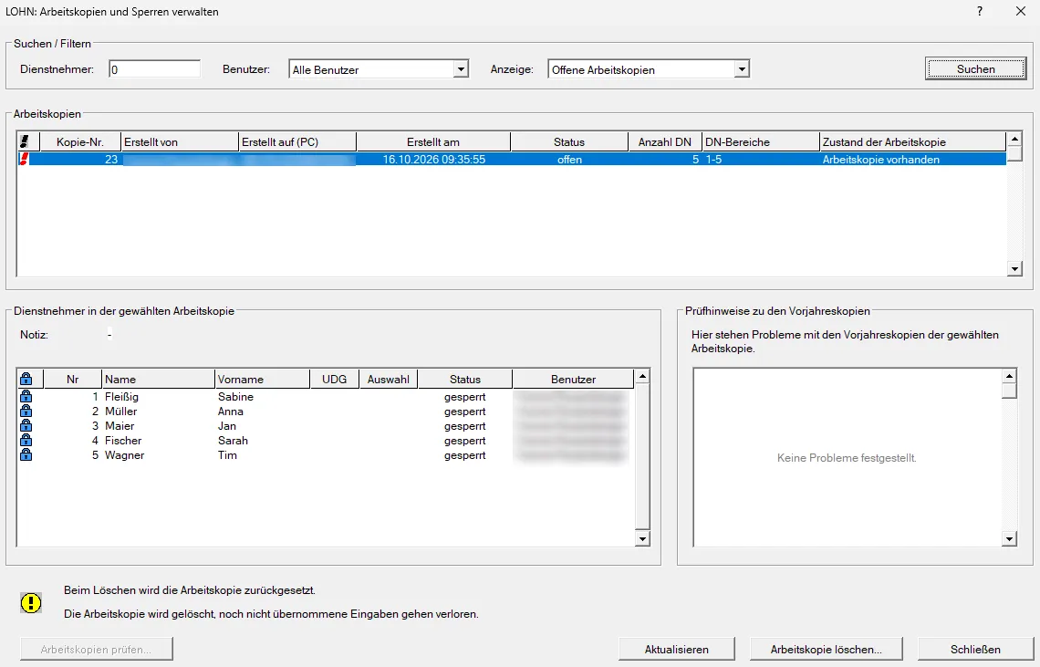Click the red exclamation mark on copy 23
Screen dimensions: 1040x667
[x=25, y=160]
